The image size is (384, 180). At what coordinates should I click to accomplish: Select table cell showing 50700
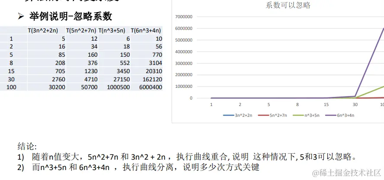click(x=90, y=87)
